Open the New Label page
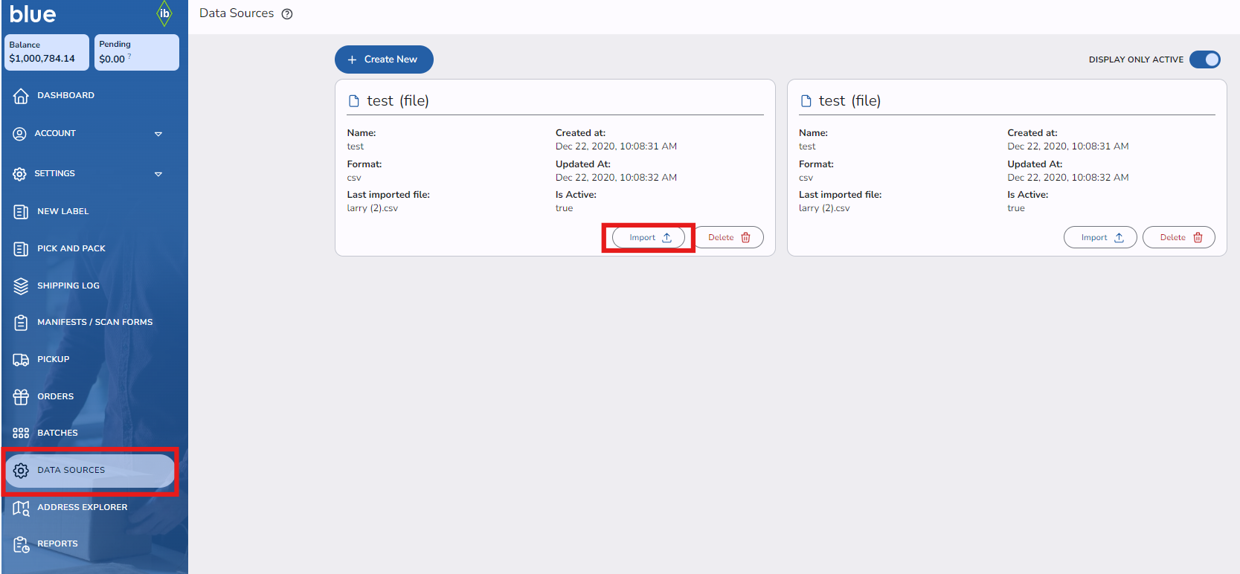This screenshot has height=574, width=1240. (x=62, y=212)
